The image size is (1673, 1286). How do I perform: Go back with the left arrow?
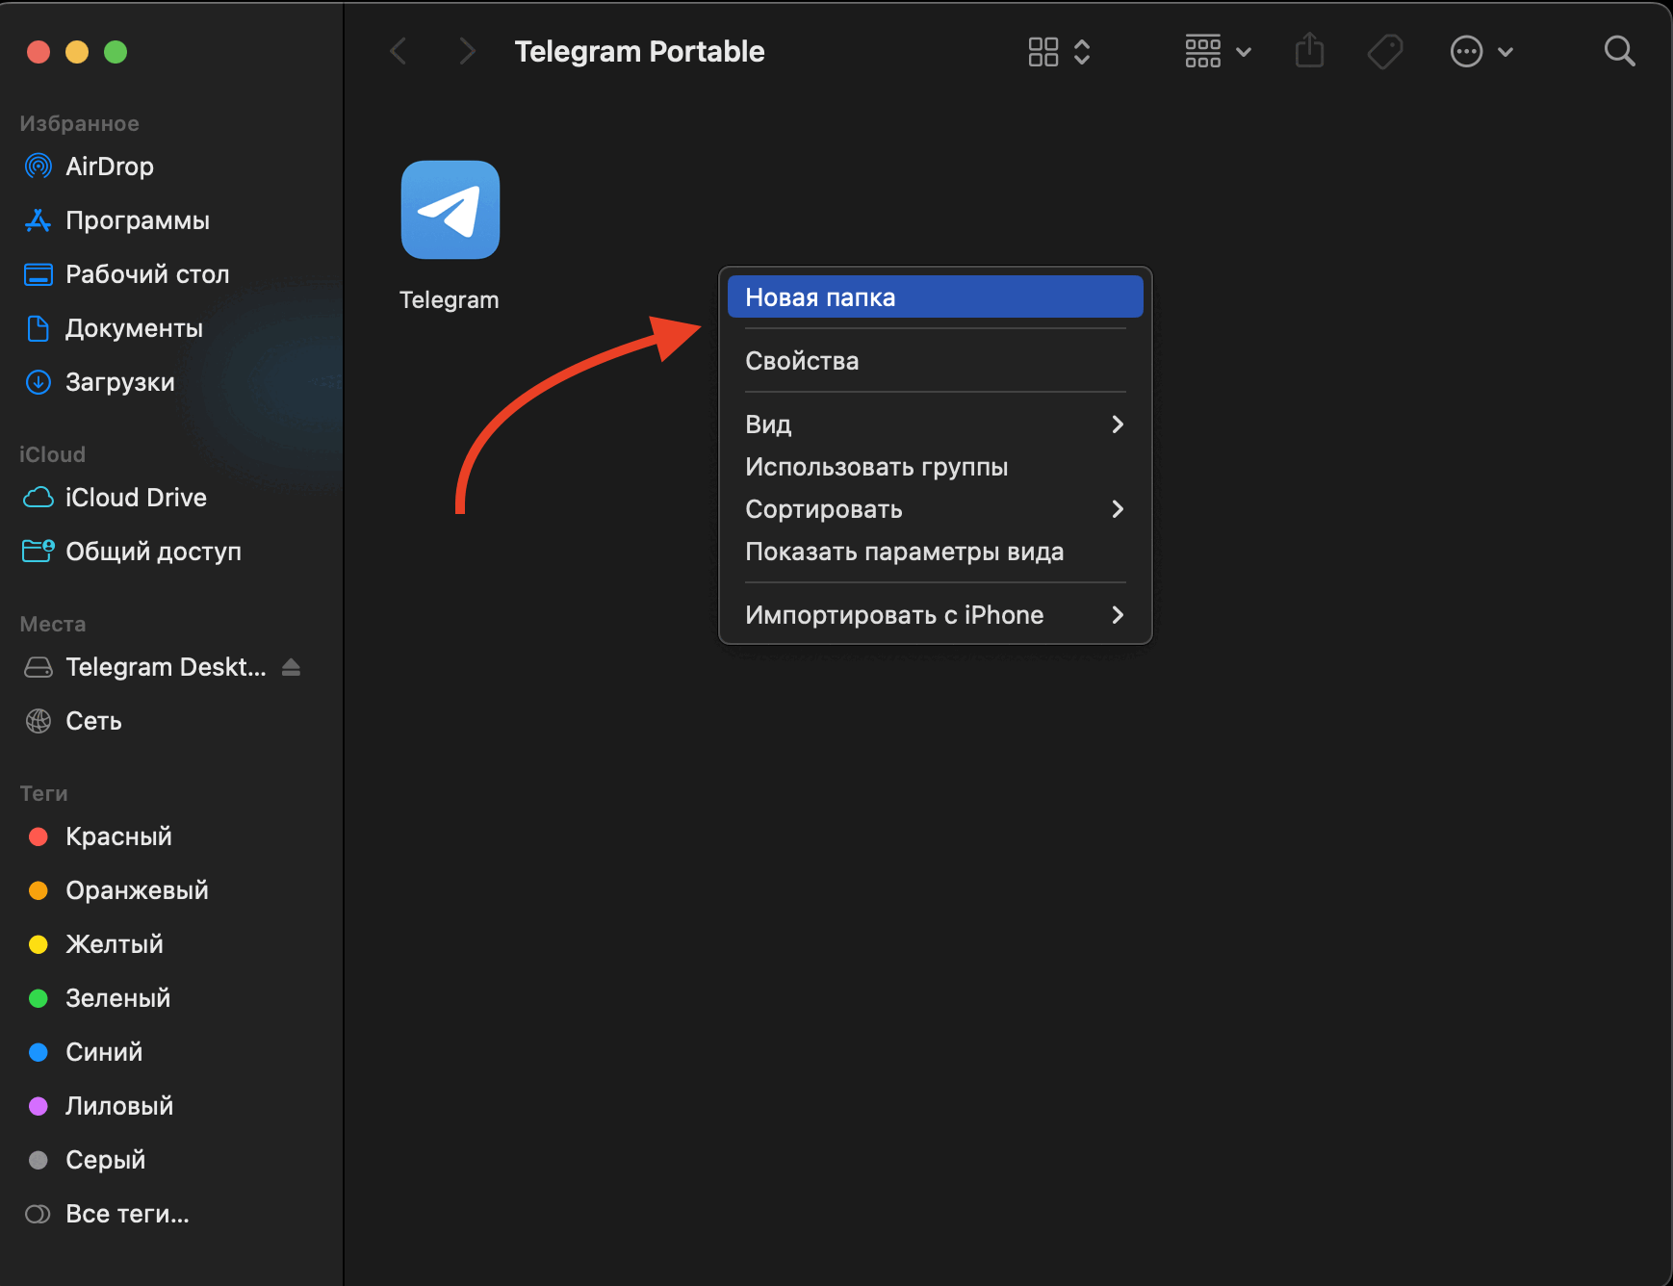(x=399, y=51)
